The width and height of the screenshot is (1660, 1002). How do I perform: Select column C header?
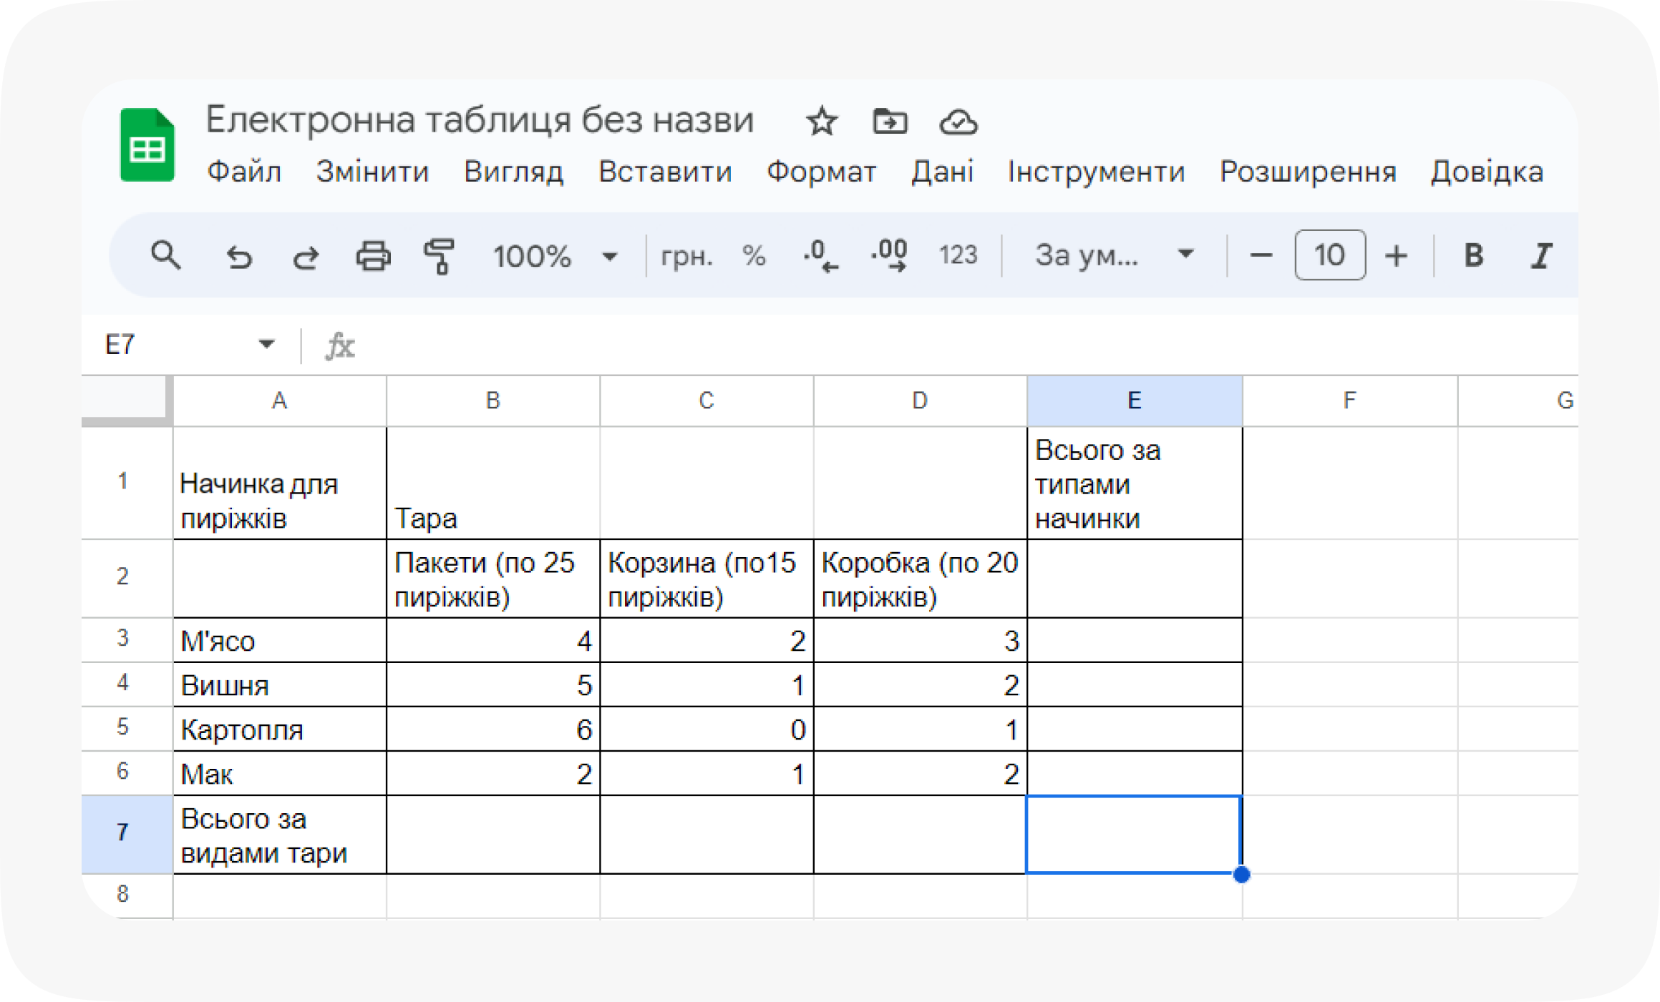707,401
